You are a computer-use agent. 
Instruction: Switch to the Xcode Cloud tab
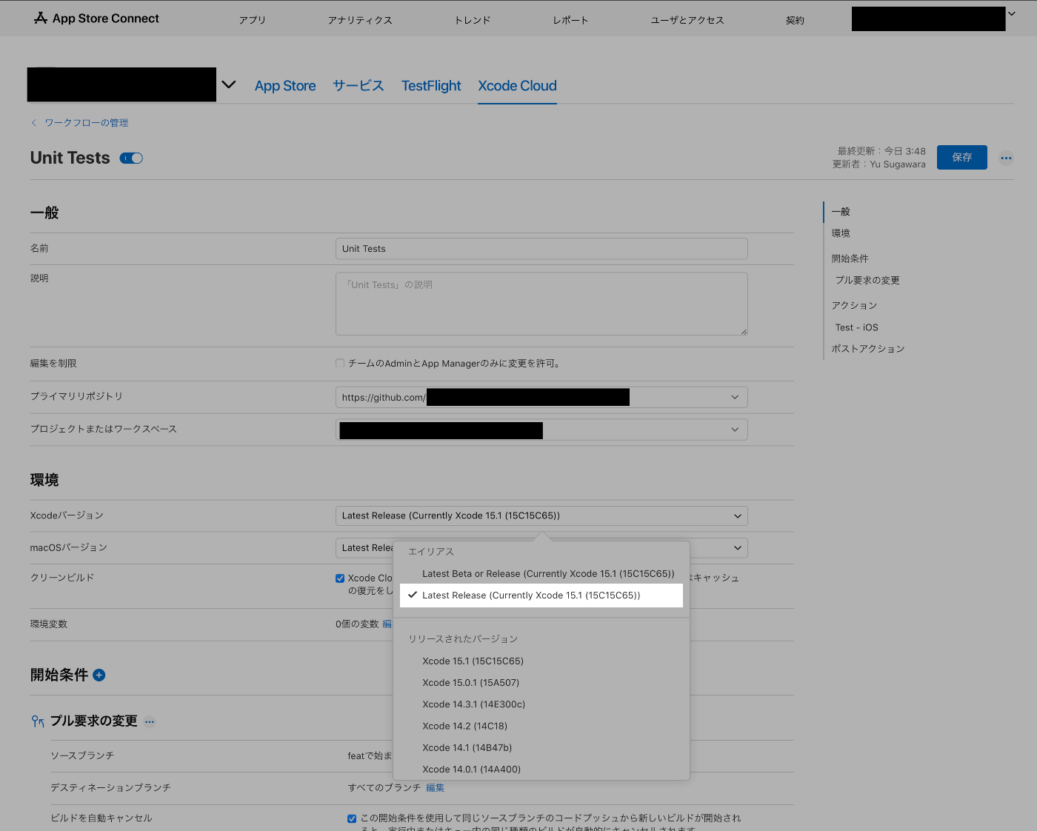pyautogui.click(x=517, y=86)
